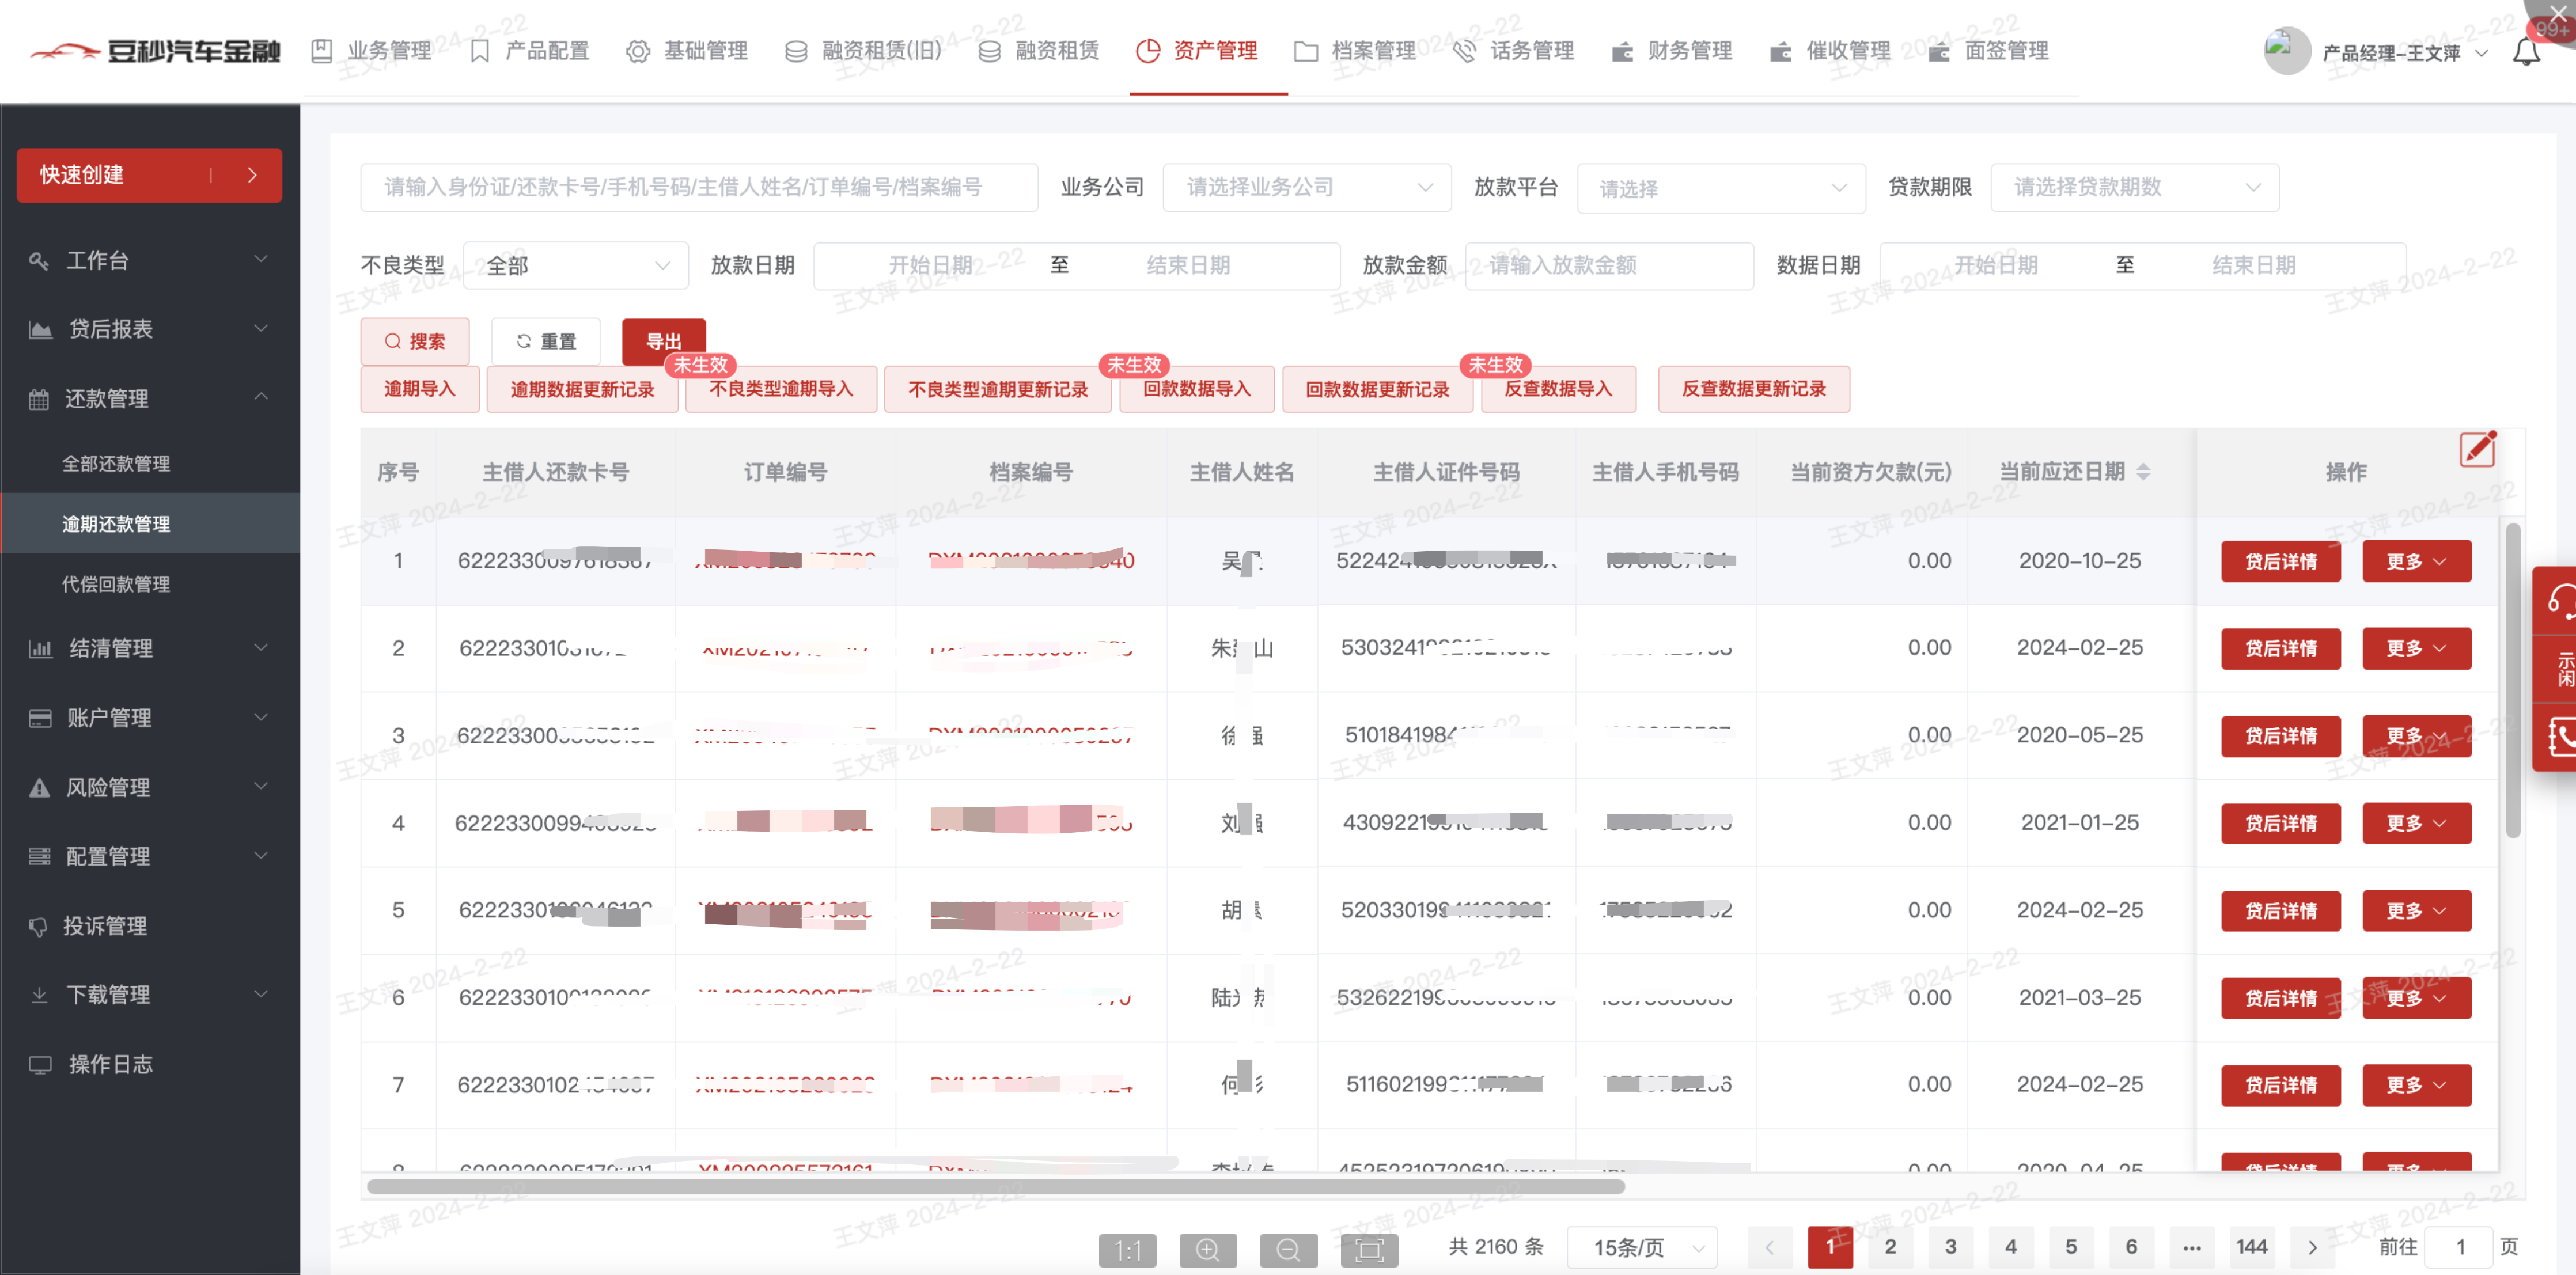
Task: Click the red 导出 button
Action: point(663,342)
